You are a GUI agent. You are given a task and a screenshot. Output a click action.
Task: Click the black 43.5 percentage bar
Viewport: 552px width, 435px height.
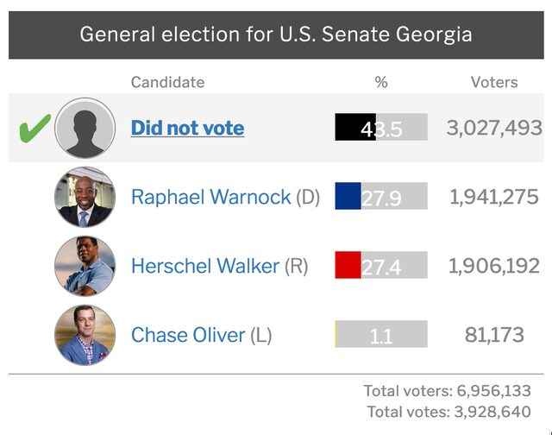(381, 127)
